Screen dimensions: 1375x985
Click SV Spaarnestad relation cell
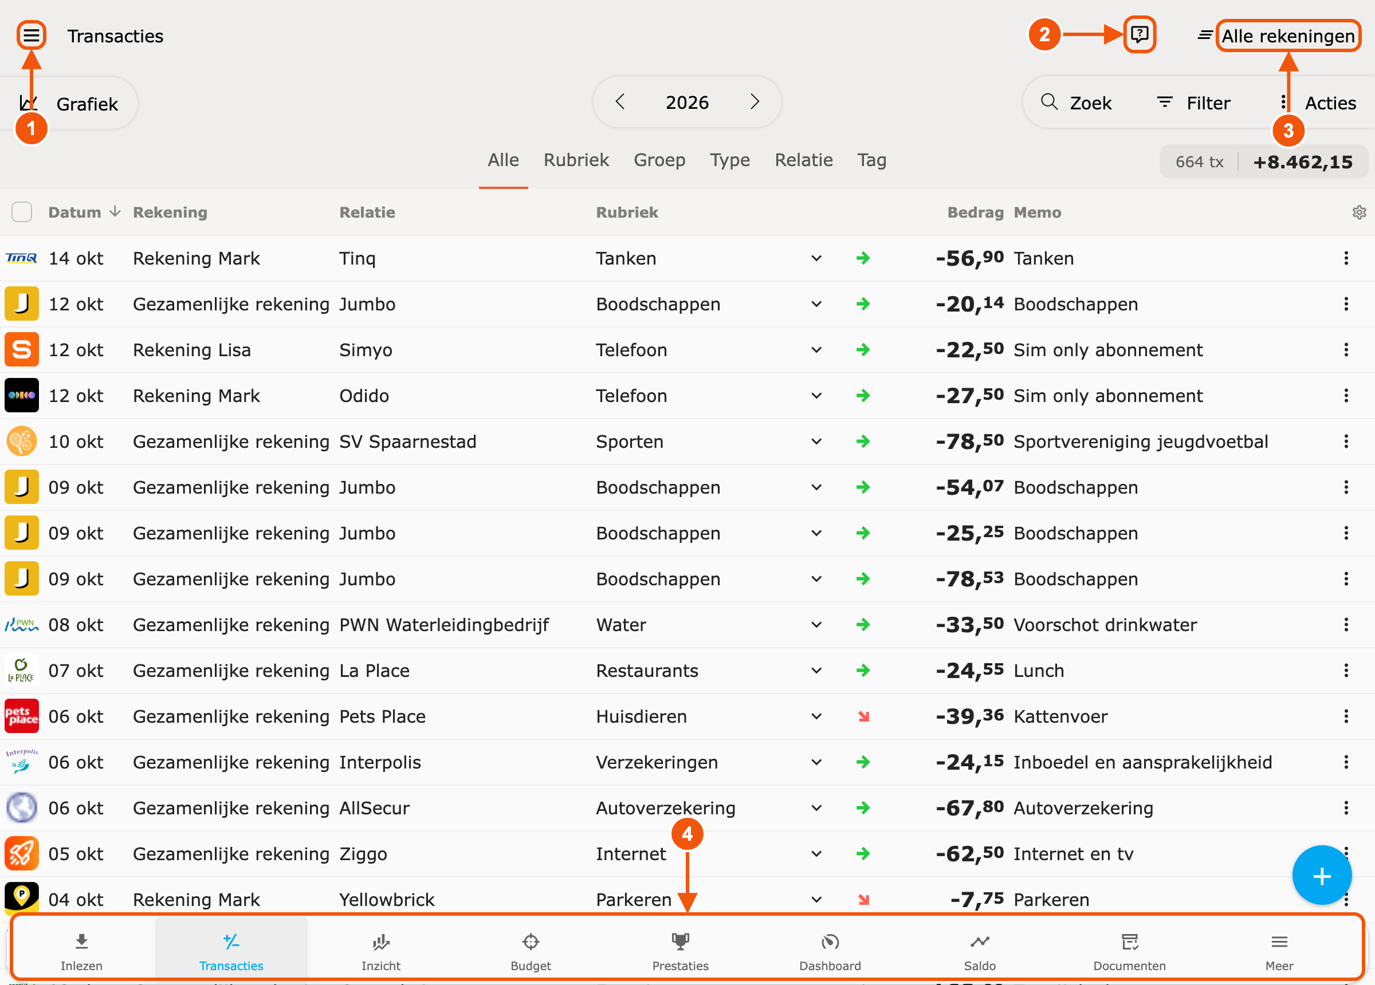click(407, 442)
